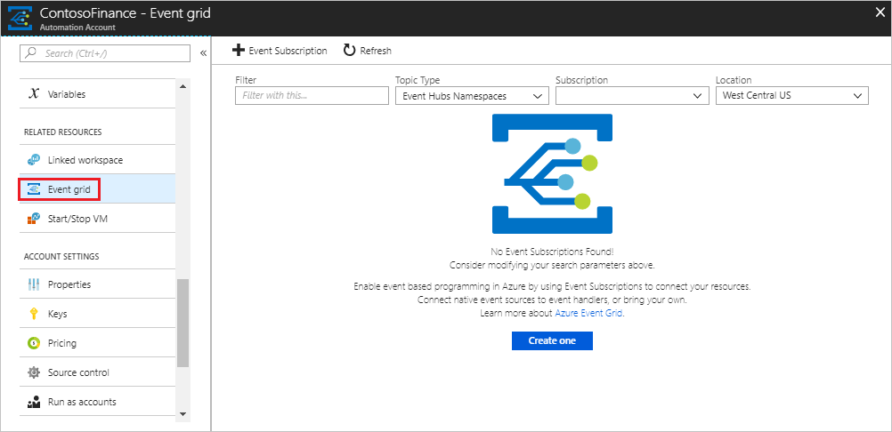Click the Create one button
The height and width of the screenshot is (432, 892).
(552, 340)
